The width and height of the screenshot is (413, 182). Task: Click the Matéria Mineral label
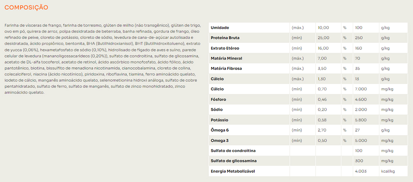click(226, 59)
